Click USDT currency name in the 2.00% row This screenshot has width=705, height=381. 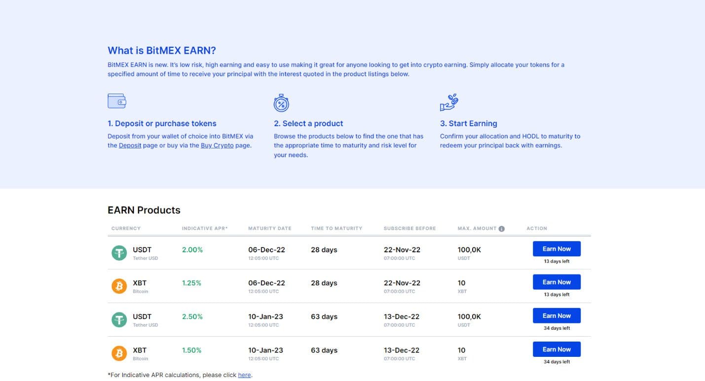(142, 250)
